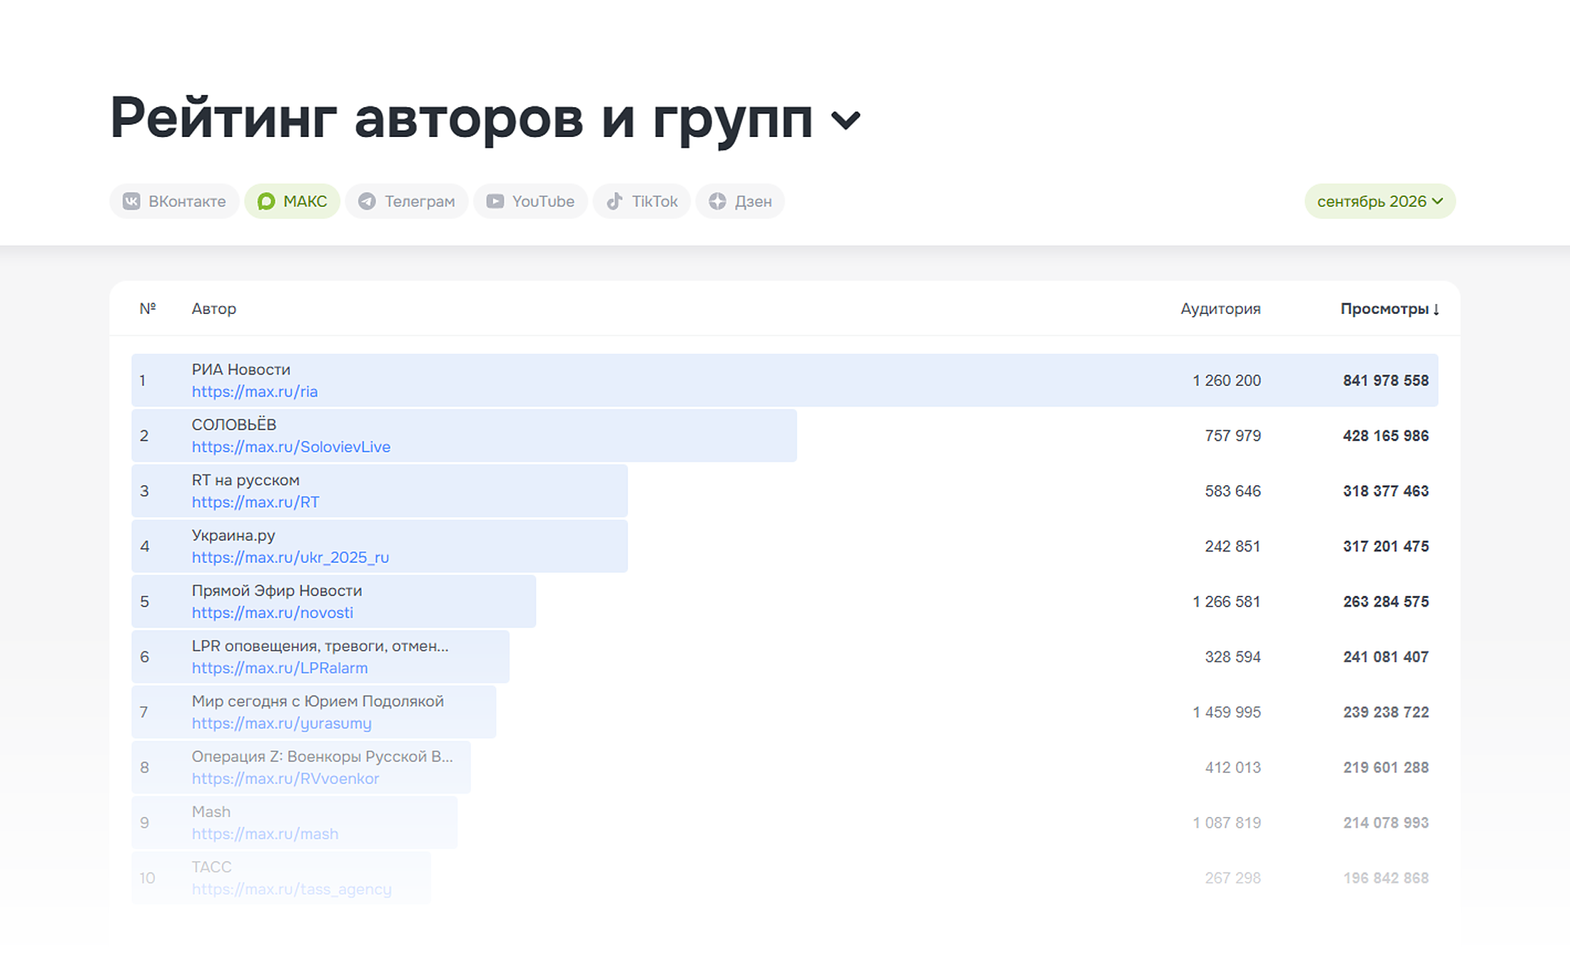This screenshot has height=964, width=1570.
Task: Click views value 241 081 407
Action: pos(1386,657)
